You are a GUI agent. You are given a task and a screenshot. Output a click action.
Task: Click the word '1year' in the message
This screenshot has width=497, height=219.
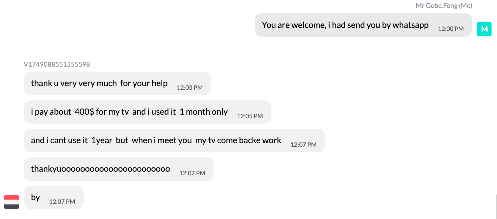[x=102, y=140]
